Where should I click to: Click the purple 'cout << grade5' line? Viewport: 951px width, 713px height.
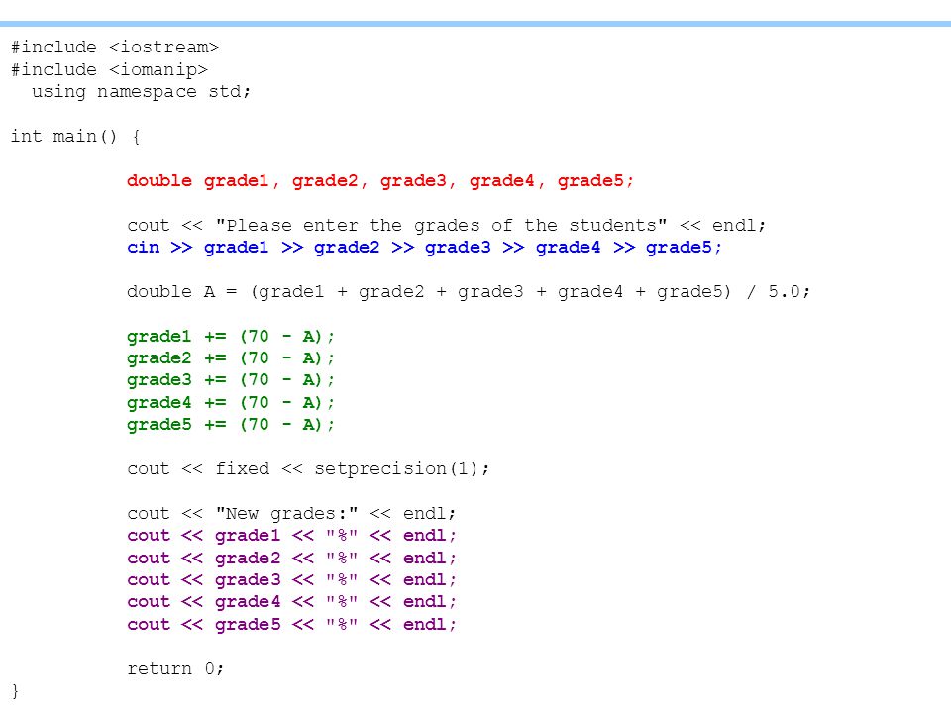pos(291,625)
